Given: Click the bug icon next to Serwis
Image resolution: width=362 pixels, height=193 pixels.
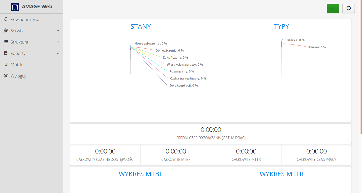Looking at the screenshot, I should [6, 30].
